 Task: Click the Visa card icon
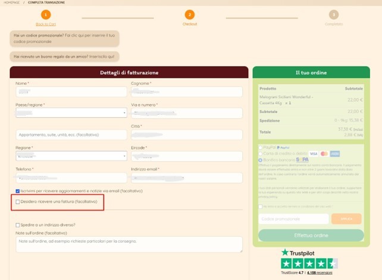(314, 153)
